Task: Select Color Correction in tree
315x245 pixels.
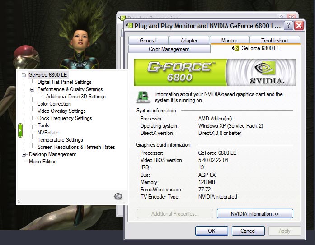Action: click(54, 104)
